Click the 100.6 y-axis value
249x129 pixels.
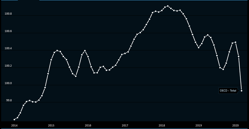(x=8, y=31)
